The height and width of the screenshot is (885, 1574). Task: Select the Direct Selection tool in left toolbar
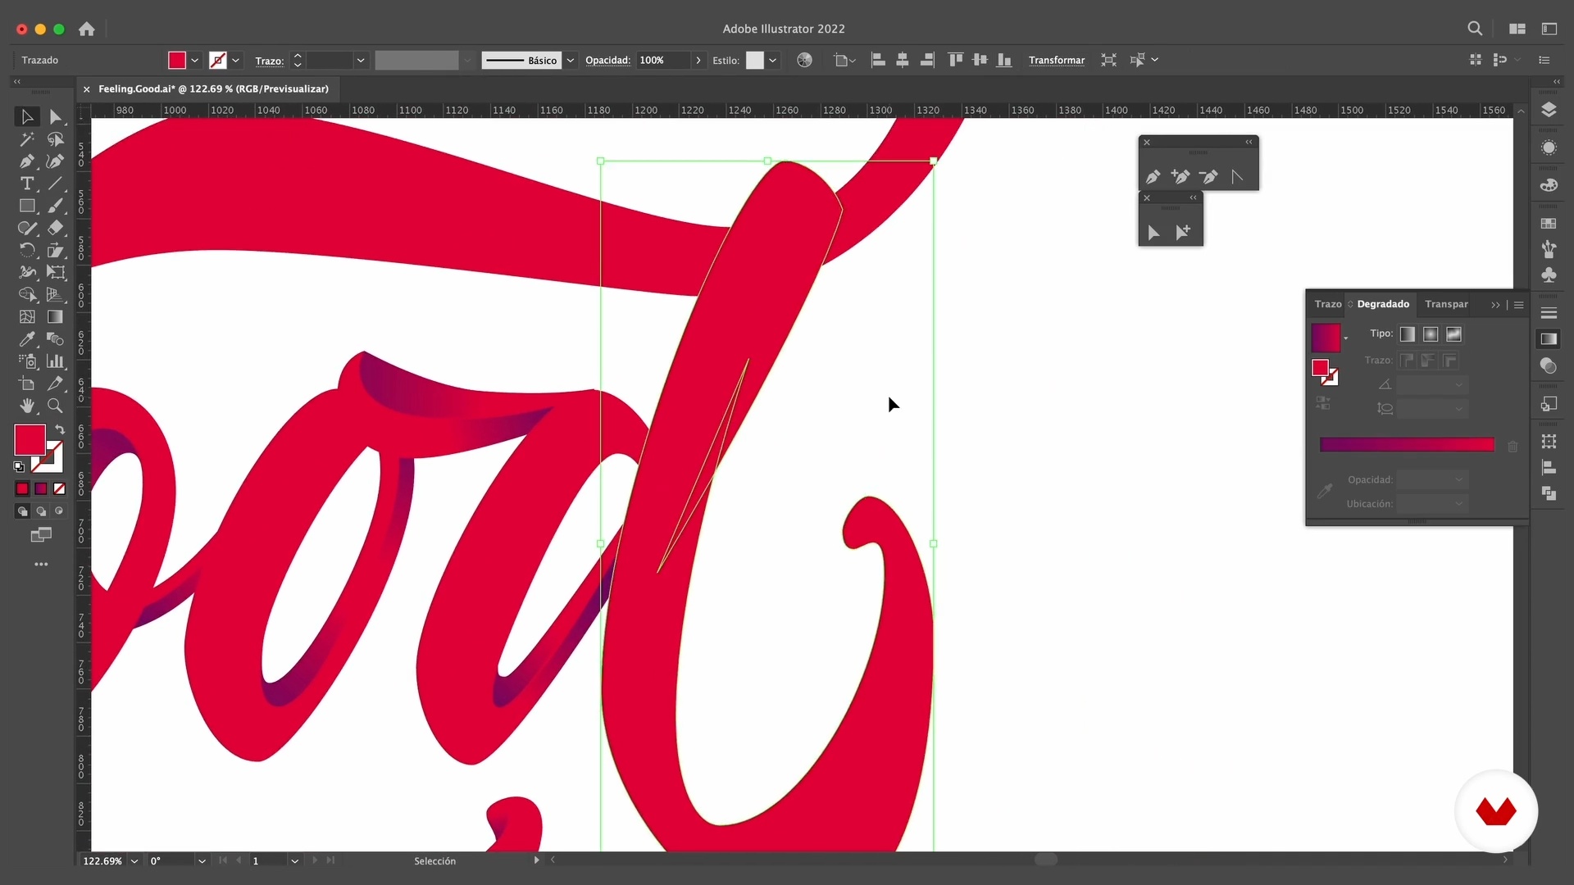pyautogui.click(x=55, y=117)
